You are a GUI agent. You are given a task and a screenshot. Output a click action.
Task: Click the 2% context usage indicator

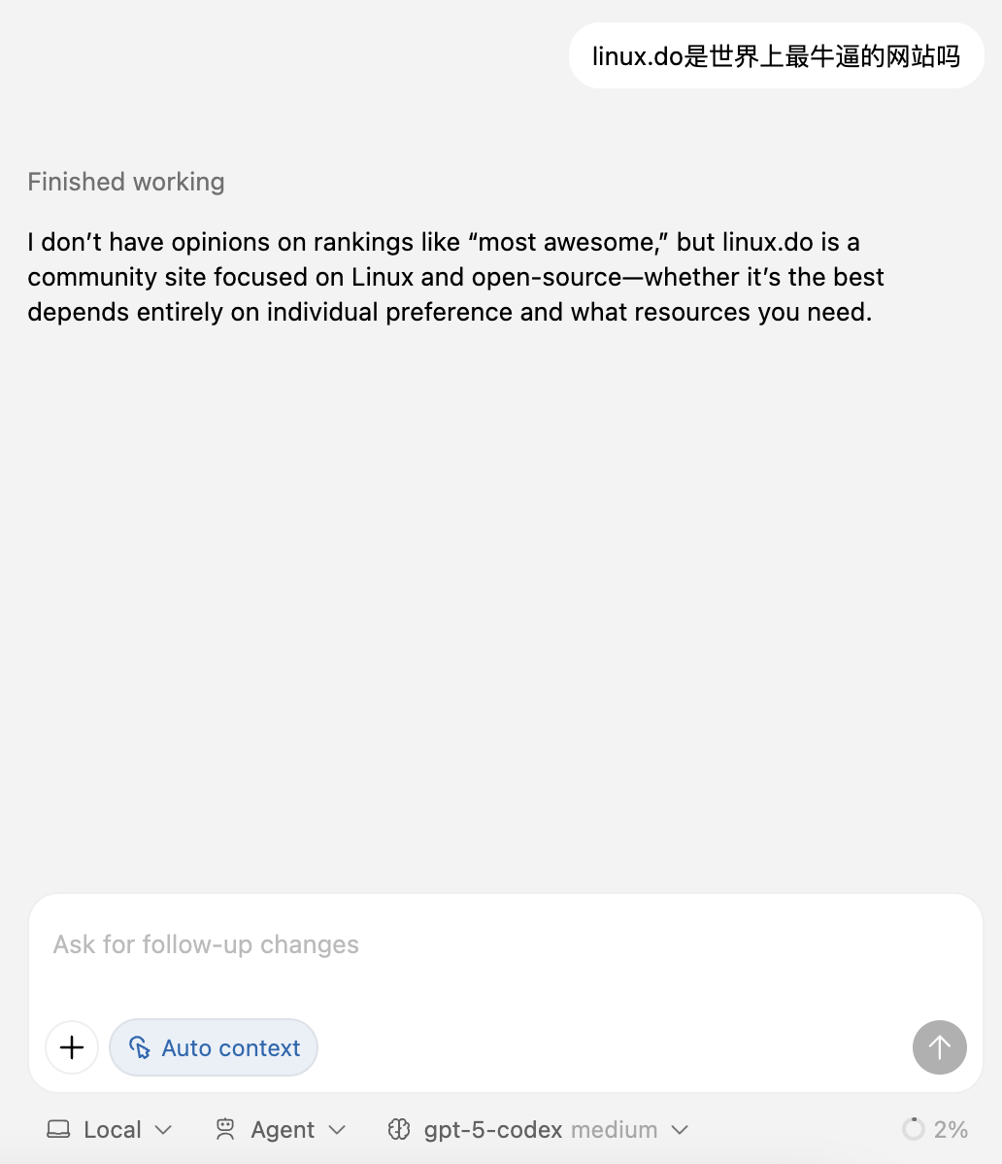click(935, 1129)
